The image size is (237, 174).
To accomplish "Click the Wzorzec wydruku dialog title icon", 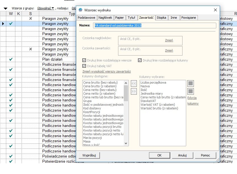I will tap(81, 10).
